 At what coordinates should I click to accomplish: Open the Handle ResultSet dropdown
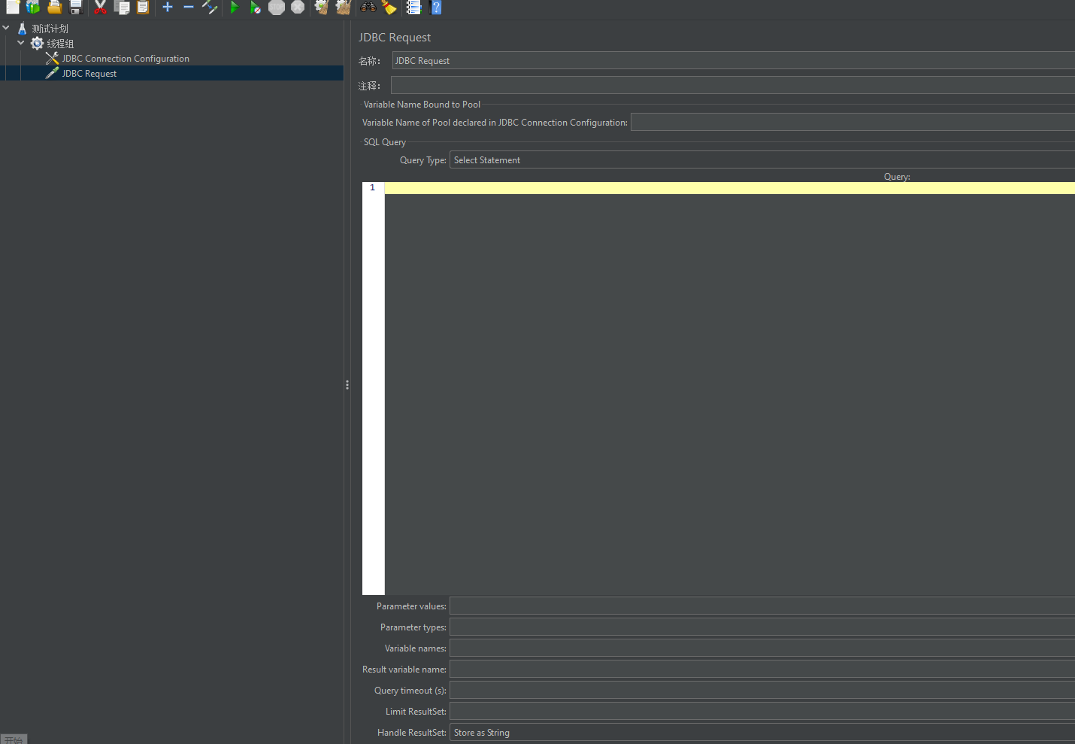[x=762, y=732]
